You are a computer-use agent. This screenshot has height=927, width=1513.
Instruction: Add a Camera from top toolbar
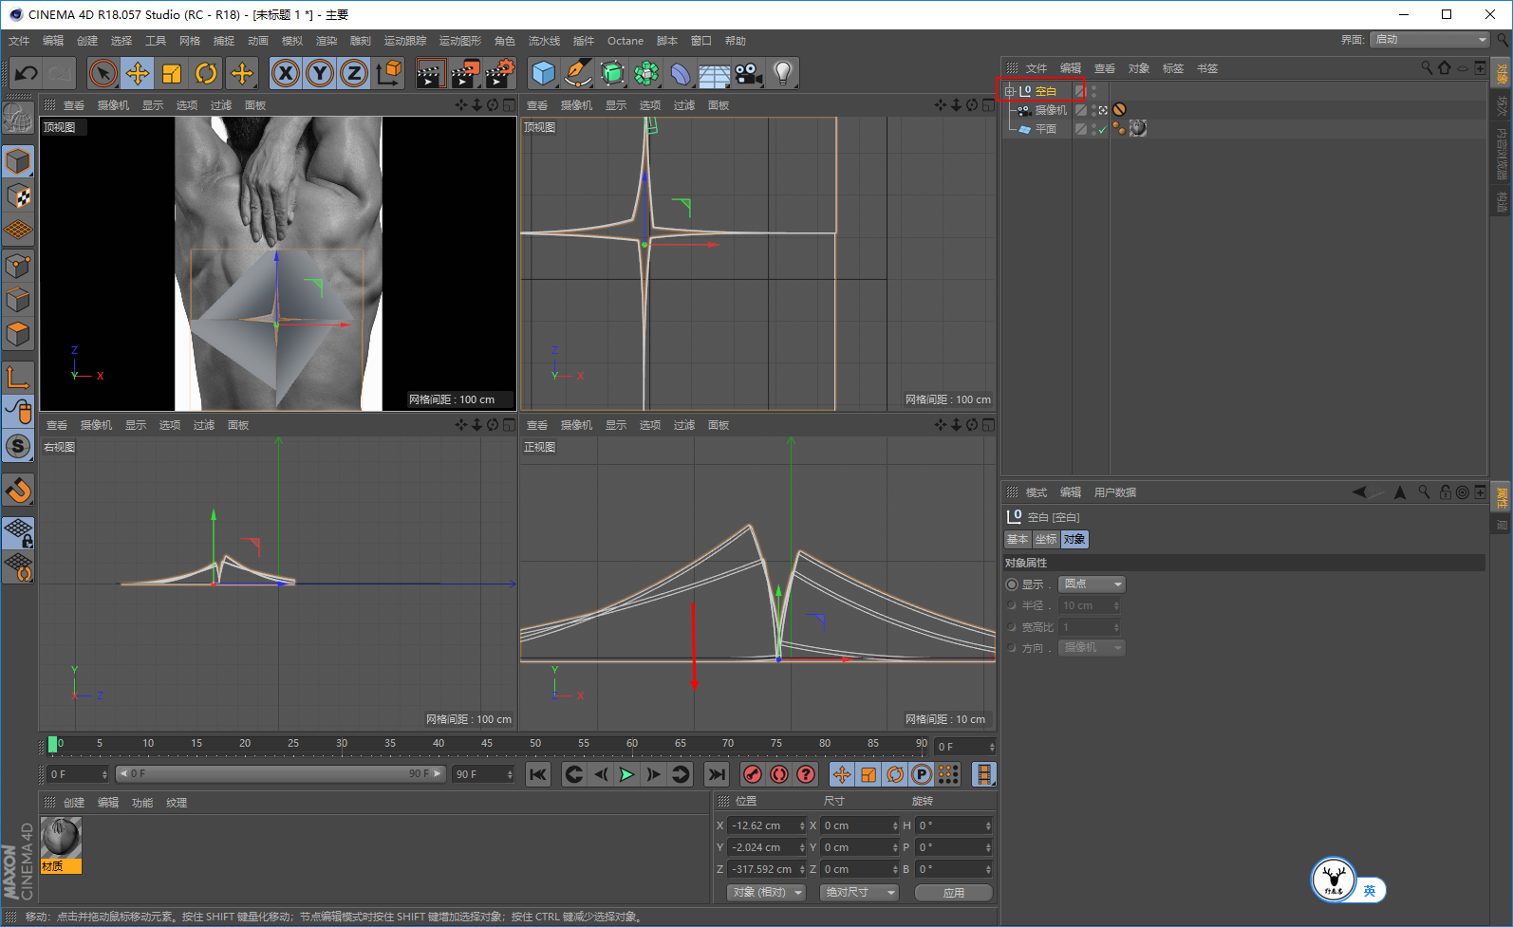pyautogui.click(x=748, y=73)
